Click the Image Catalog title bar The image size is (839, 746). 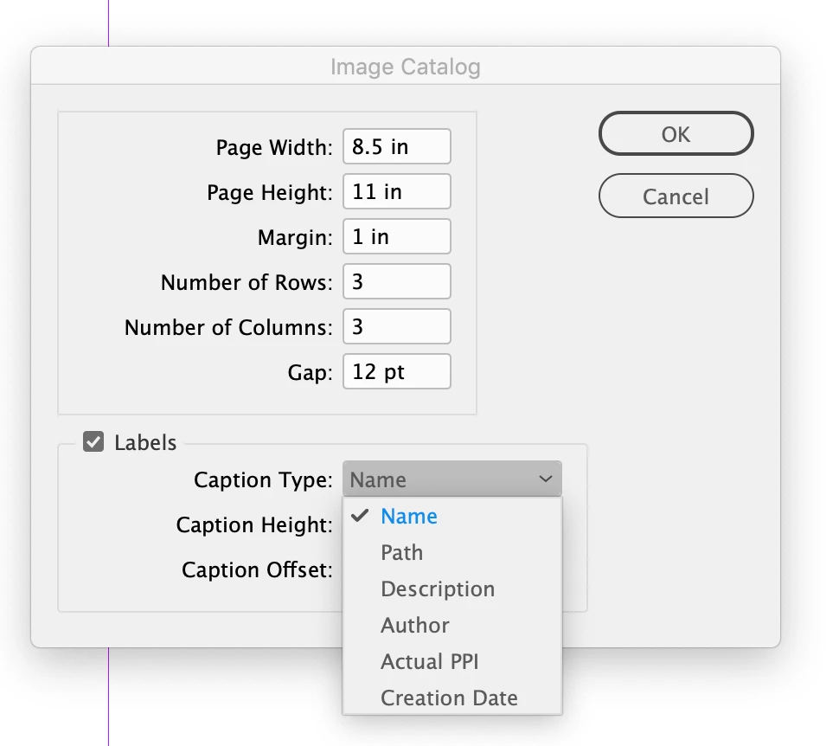[x=405, y=67]
